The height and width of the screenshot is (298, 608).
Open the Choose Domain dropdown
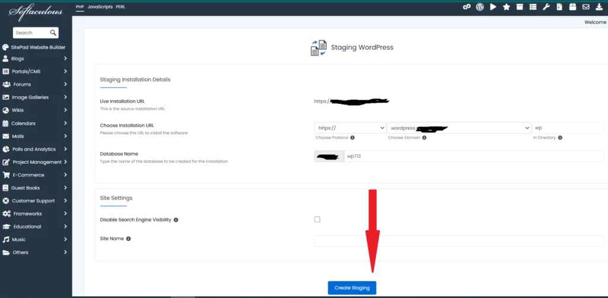[459, 128]
